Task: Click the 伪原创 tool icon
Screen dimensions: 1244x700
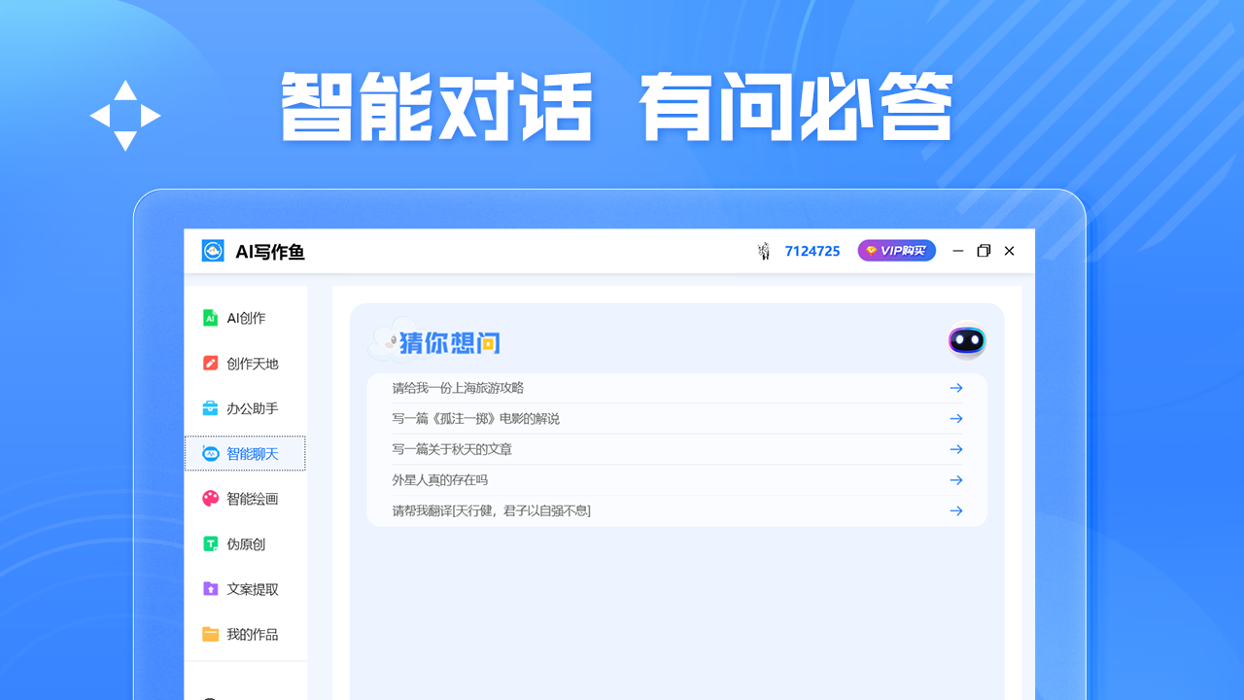Action: tap(211, 543)
